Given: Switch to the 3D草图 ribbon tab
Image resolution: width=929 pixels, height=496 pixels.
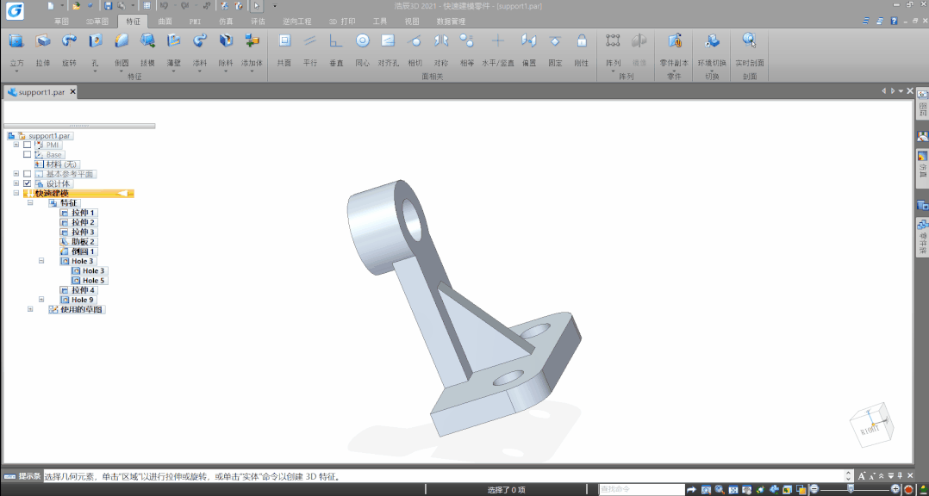Looking at the screenshot, I should point(97,22).
